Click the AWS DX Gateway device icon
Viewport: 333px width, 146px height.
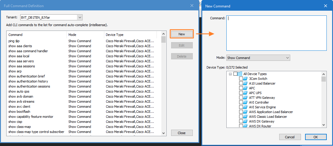(x=245, y=121)
